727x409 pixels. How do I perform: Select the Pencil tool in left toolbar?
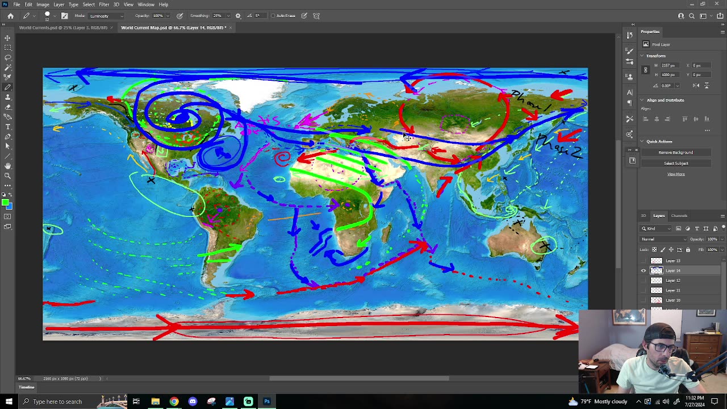click(x=7, y=87)
